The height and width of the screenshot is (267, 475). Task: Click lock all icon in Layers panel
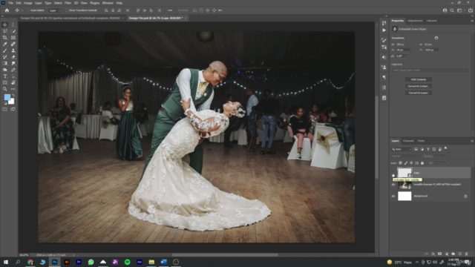click(422, 163)
